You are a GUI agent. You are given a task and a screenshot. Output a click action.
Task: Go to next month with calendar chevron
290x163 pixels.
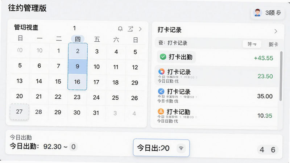tap(140, 29)
